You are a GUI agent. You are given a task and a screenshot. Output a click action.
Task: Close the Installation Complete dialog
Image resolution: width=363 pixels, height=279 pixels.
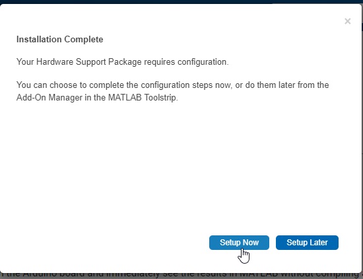coord(347,21)
